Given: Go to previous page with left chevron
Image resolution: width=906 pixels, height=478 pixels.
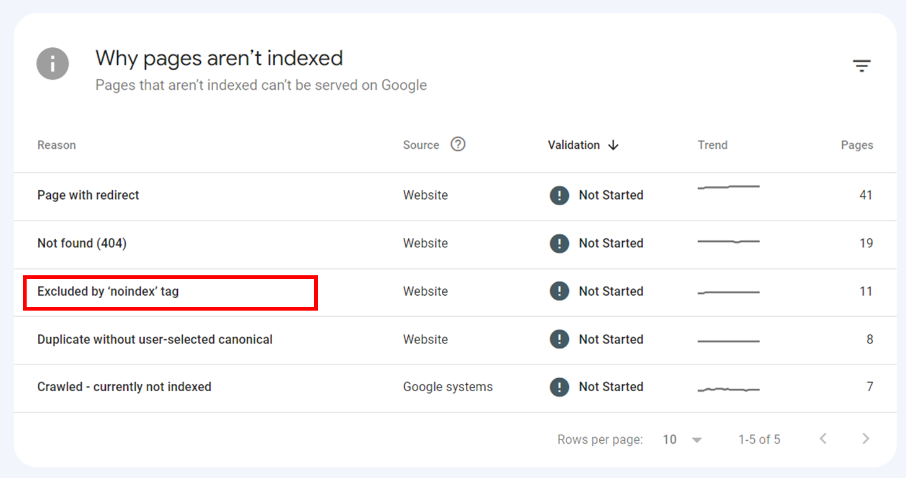Looking at the screenshot, I should click(x=823, y=438).
